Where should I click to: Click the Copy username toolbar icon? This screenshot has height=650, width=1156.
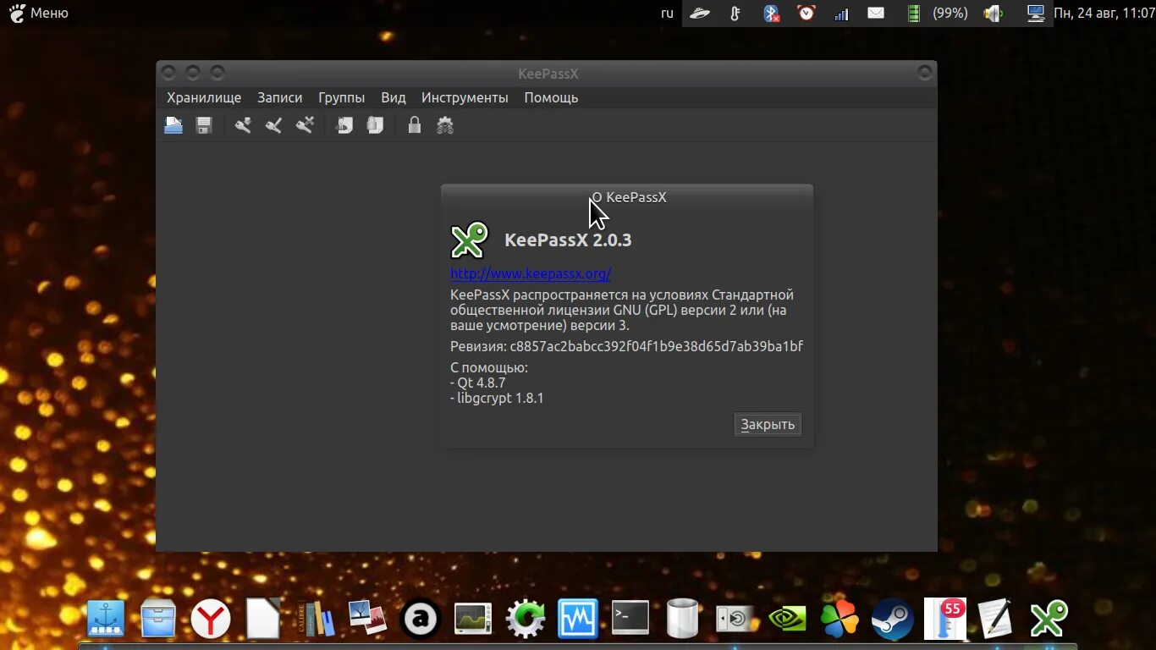(x=344, y=125)
